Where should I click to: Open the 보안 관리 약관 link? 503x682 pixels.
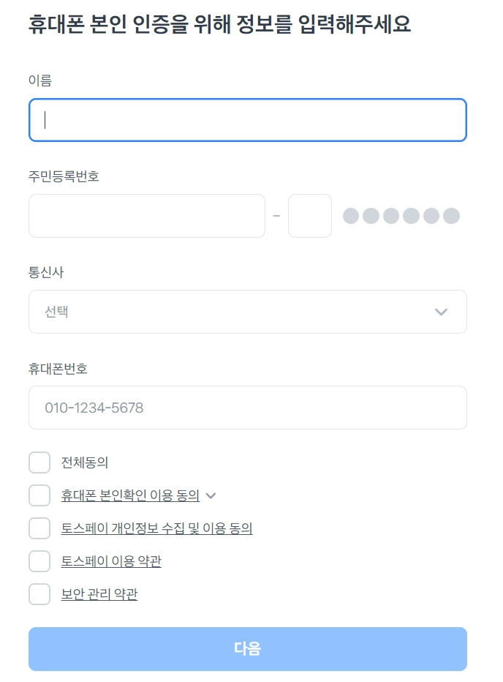[99, 594]
